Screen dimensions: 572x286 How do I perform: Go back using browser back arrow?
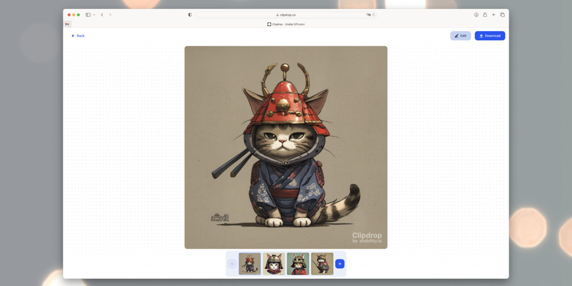click(x=102, y=15)
